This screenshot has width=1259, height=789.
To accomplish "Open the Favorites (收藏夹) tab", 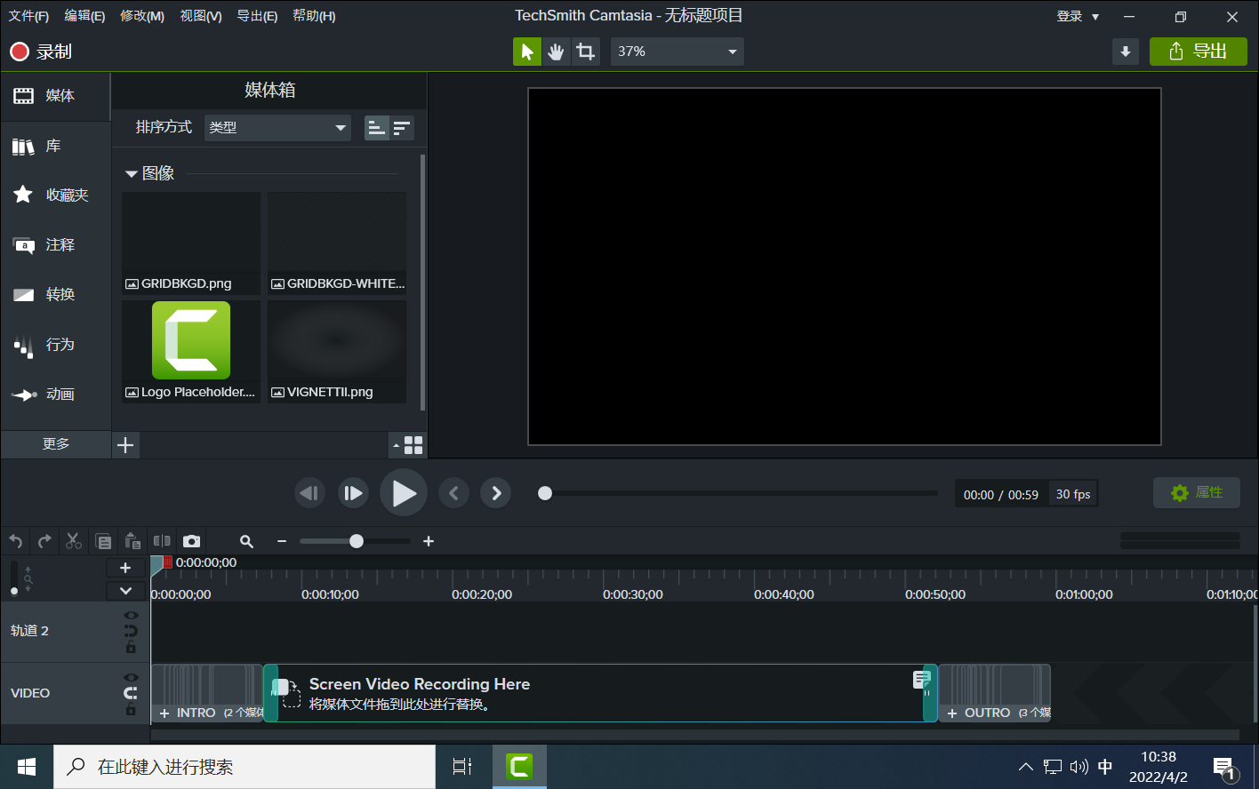I will [x=55, y=195].
